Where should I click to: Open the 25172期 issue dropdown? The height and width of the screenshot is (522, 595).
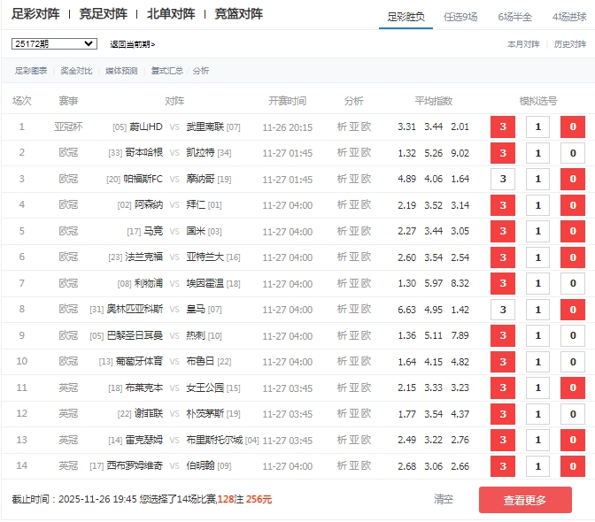pos(54,43)
